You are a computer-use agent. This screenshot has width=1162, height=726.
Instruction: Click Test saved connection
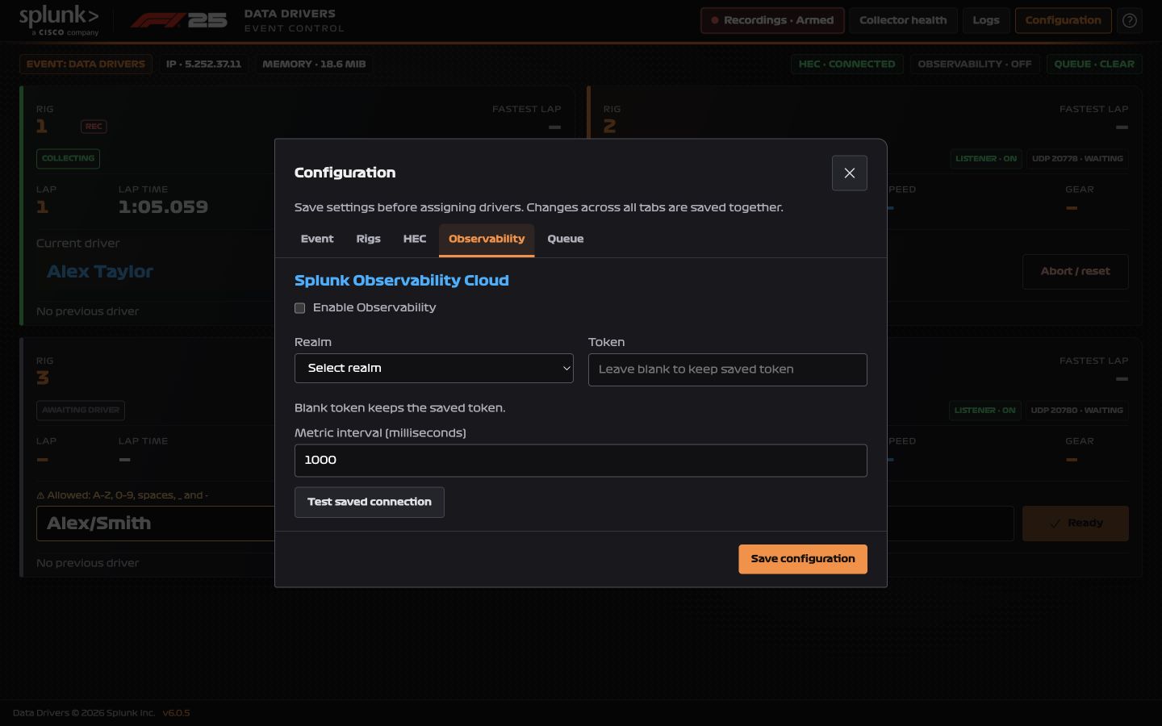click(370, 503)
